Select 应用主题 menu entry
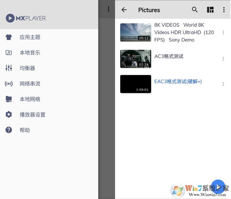The image size is (231, 199). 30,37
